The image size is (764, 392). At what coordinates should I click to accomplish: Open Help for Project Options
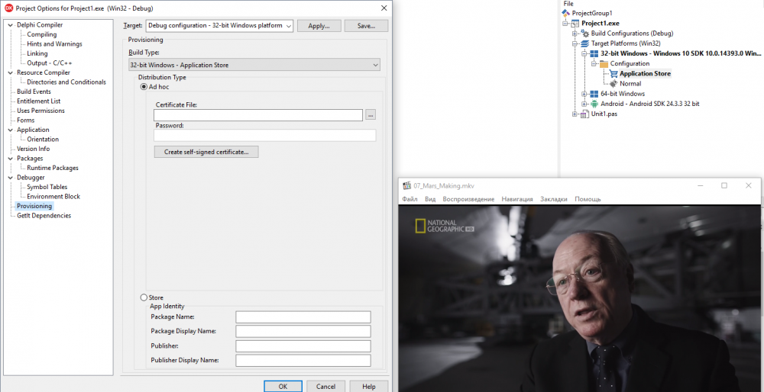click(x=369, y=386)
